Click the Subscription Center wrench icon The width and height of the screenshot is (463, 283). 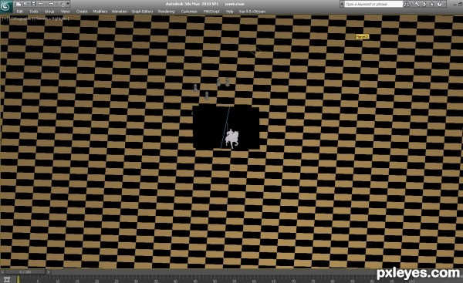(417, 4)
